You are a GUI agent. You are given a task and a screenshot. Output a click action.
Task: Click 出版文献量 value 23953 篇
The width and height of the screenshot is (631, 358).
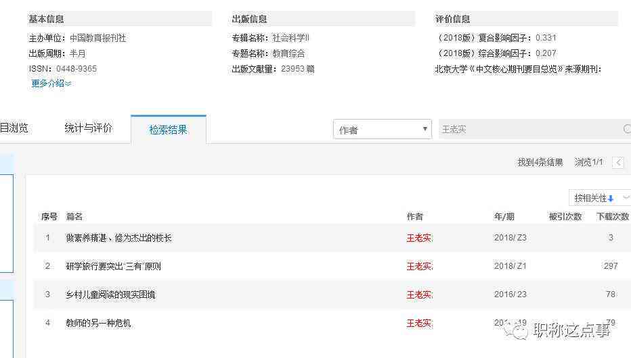[298, 69]
